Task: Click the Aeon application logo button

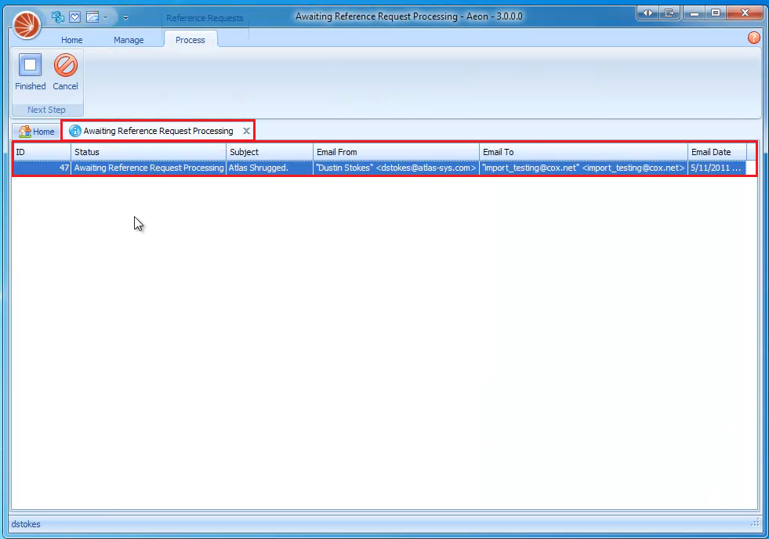Action: (25, 25)
